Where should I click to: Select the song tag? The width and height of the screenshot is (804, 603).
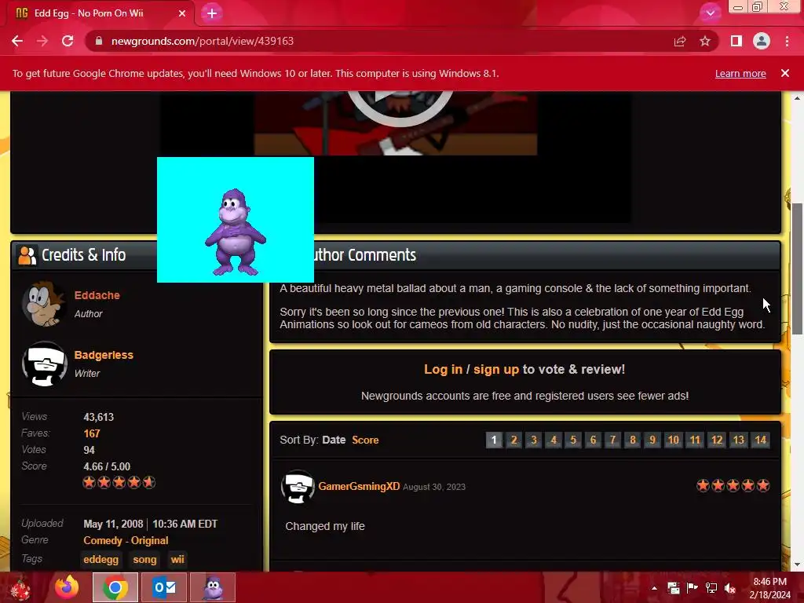tap(144, 559)
